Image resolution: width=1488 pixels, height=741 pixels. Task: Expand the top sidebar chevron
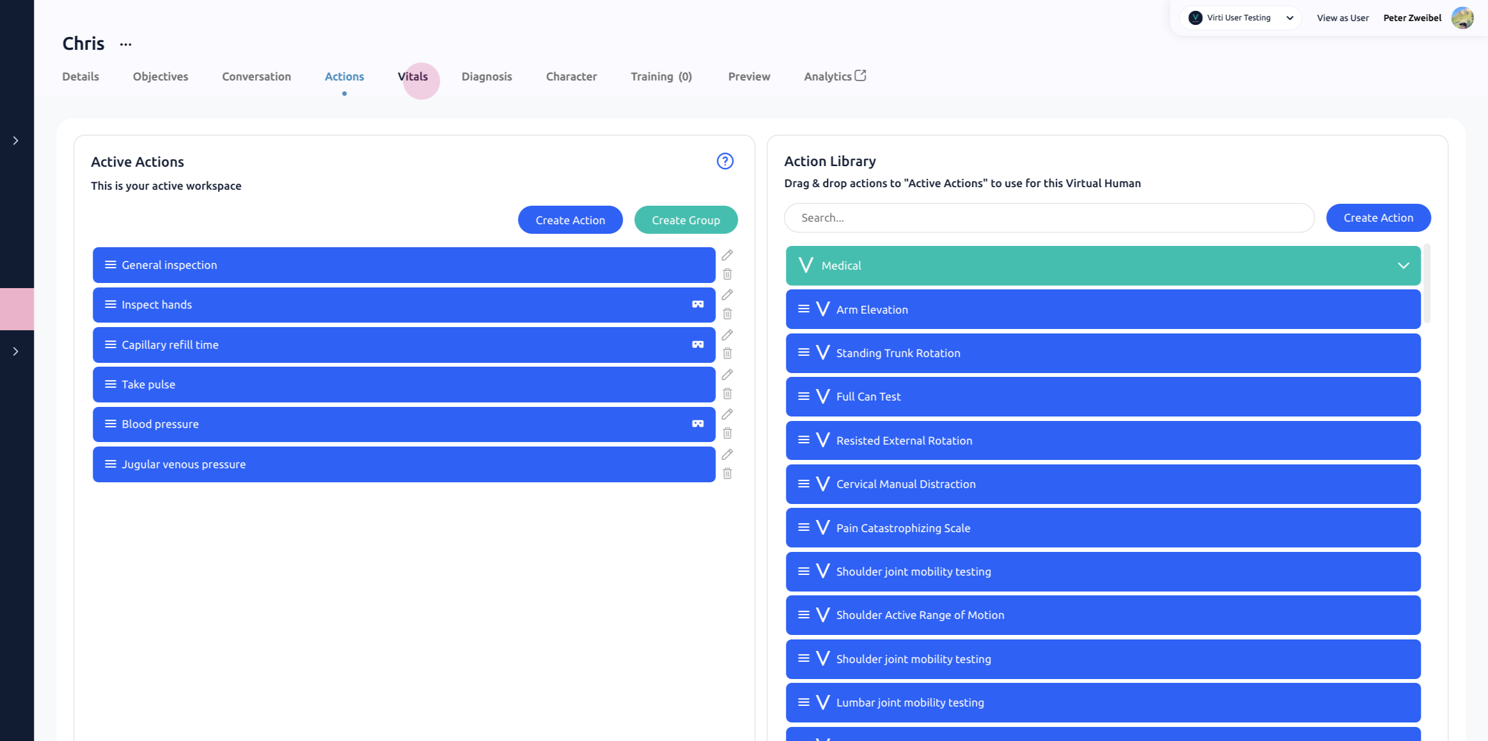(16, 141)
